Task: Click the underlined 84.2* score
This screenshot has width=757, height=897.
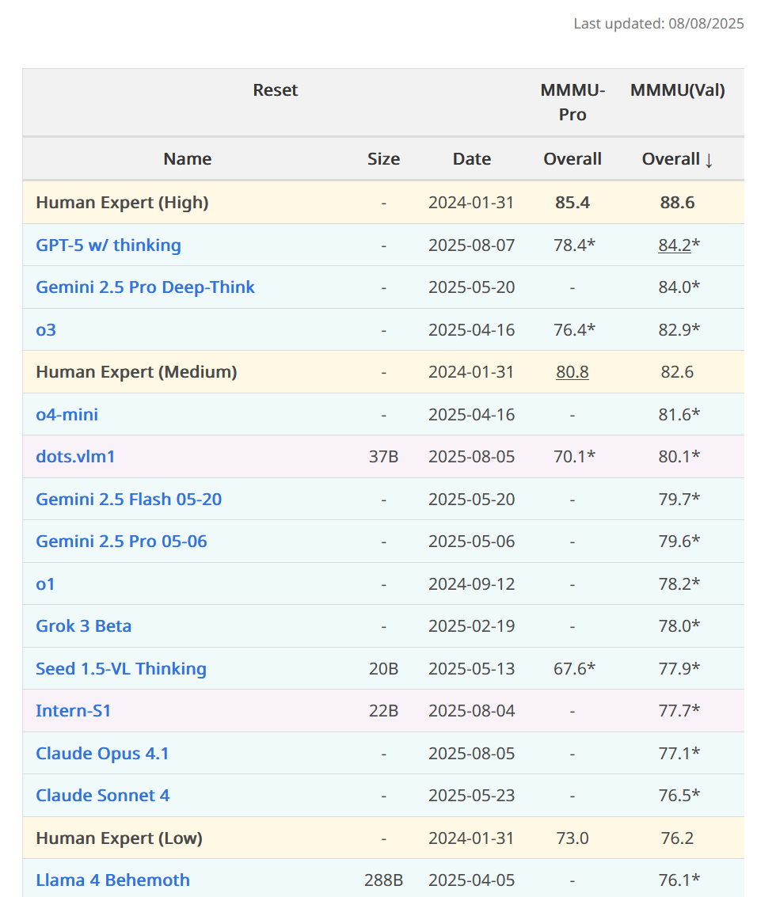Action: pos(679,245)
